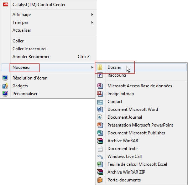Open the Affichage menu entry
The image size is (188, 185).
[x=48, y=15]
